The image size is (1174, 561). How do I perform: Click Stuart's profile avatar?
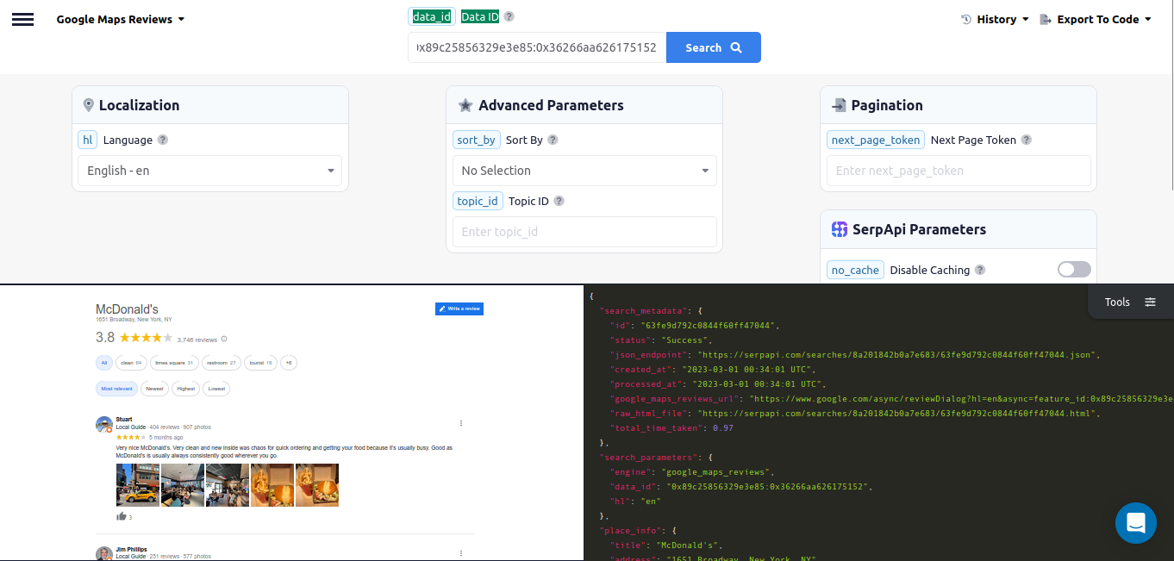click(x=104, y=424)
